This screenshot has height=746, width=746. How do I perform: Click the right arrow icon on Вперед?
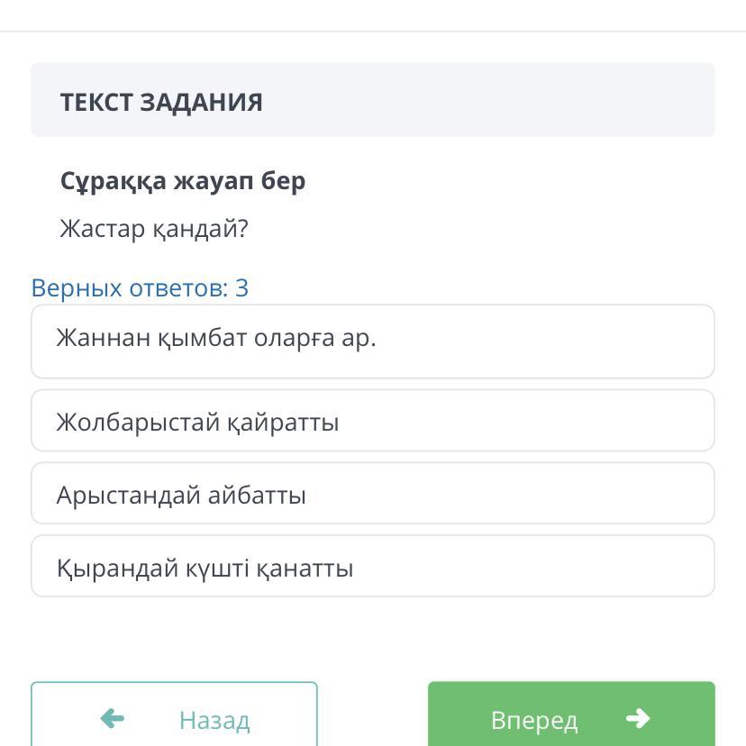pyautogui.click(x=638, y=718)
